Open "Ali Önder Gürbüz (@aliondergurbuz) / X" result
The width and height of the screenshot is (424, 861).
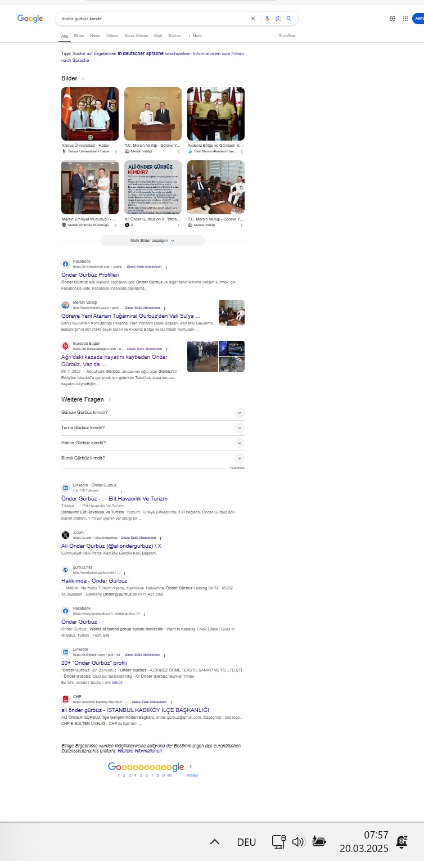tap(111, 546)
